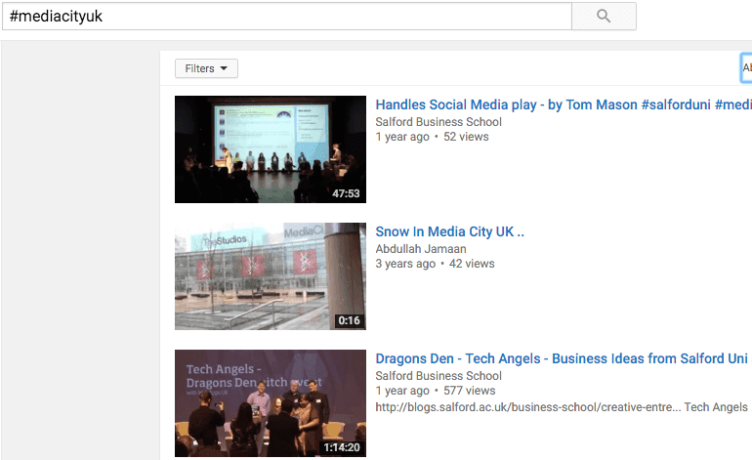Visit Abdullah Jamaan channel
This screenshot has width=752, height=460.
click(x=421, y=249)
